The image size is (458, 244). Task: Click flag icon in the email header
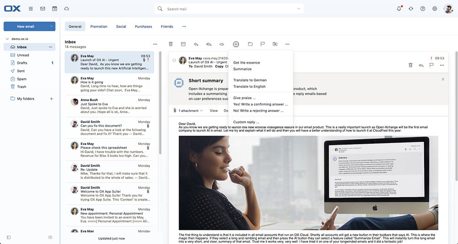(431, 65)
